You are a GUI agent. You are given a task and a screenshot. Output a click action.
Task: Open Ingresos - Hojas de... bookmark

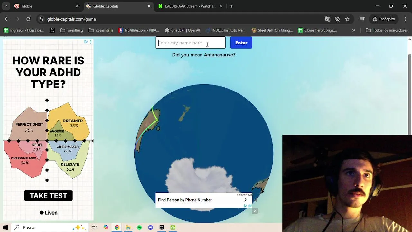[x=24, y=30]
